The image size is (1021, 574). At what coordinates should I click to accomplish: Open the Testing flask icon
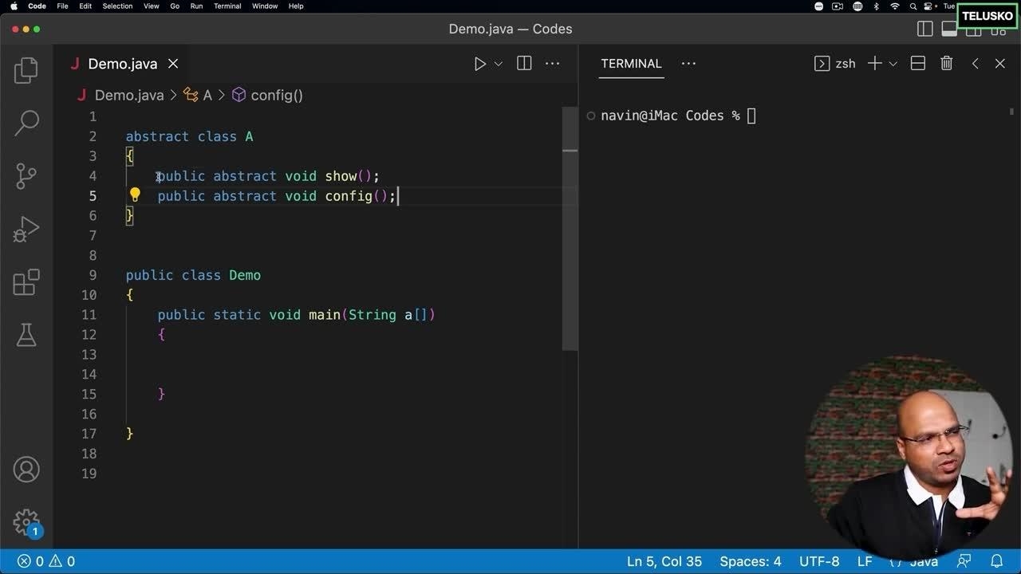26,335
